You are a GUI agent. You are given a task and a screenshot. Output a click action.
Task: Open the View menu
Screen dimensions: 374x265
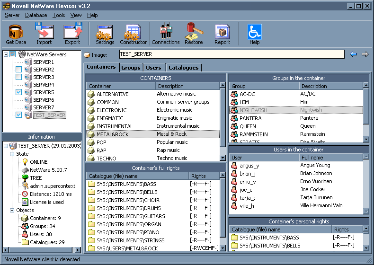[x=76, y=15]
